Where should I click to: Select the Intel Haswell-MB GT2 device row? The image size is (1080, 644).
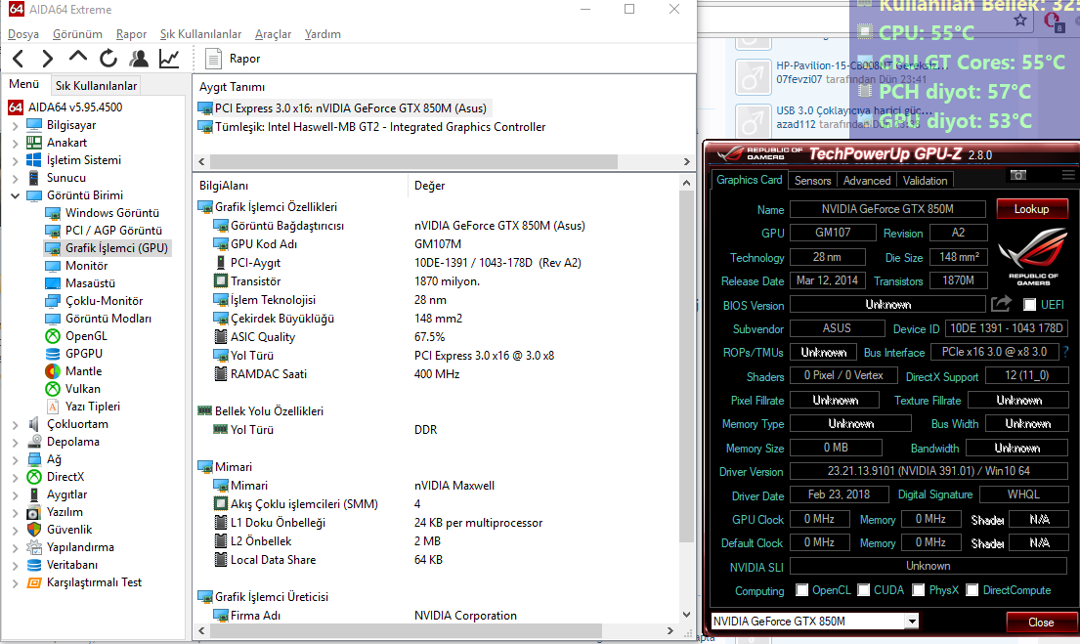[372, 127]
